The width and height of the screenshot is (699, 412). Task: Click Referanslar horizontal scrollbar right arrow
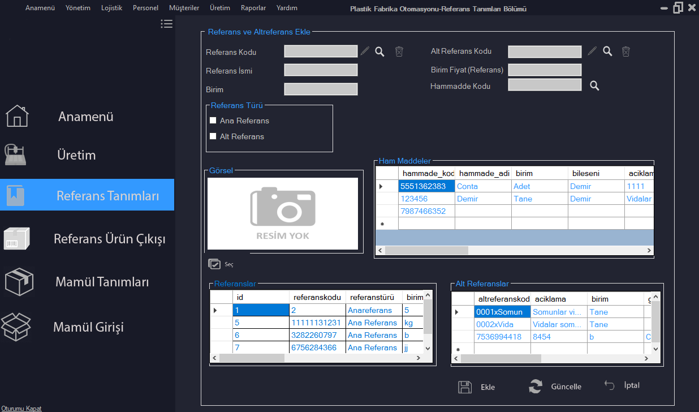(x=418, y=358)
